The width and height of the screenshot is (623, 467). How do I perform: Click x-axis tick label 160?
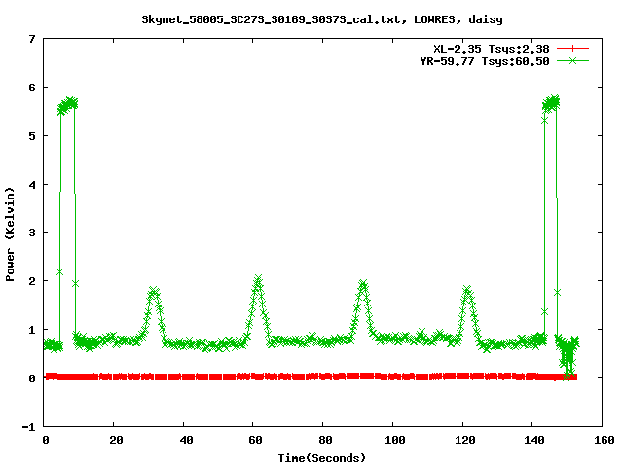pyautogui.click(x=604, y=440)
